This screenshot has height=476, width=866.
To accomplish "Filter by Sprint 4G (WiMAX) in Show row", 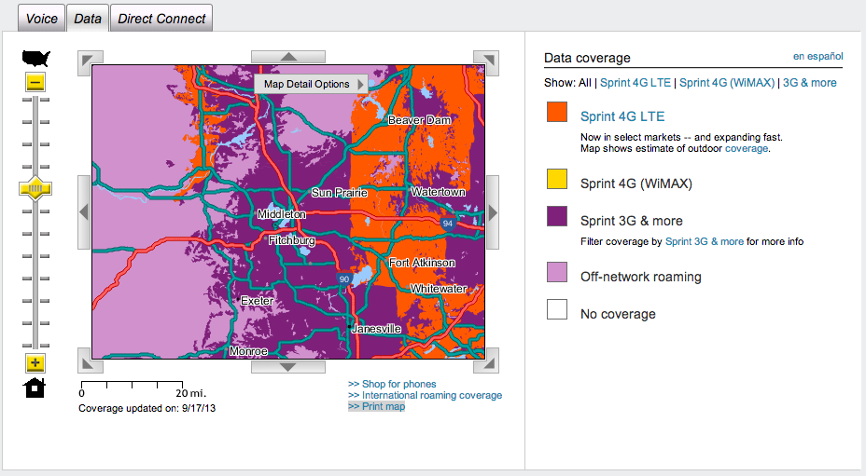I will pos(727,83).
